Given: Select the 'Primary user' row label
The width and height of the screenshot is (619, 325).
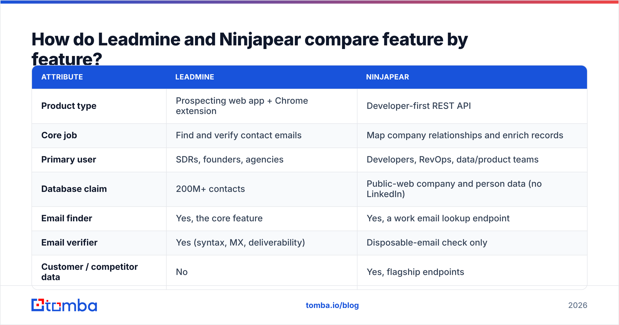Looking at the screenshot, I should pyautogui.click(x=69, y=159).
